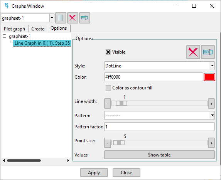Open the red color swatch picker
Screen dimensions: 221x180
coord(209,77)
